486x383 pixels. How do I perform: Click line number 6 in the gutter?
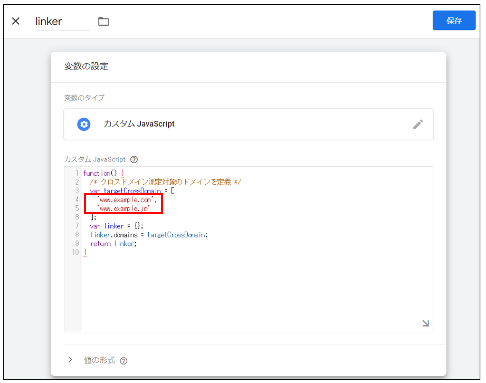(77, 217)
